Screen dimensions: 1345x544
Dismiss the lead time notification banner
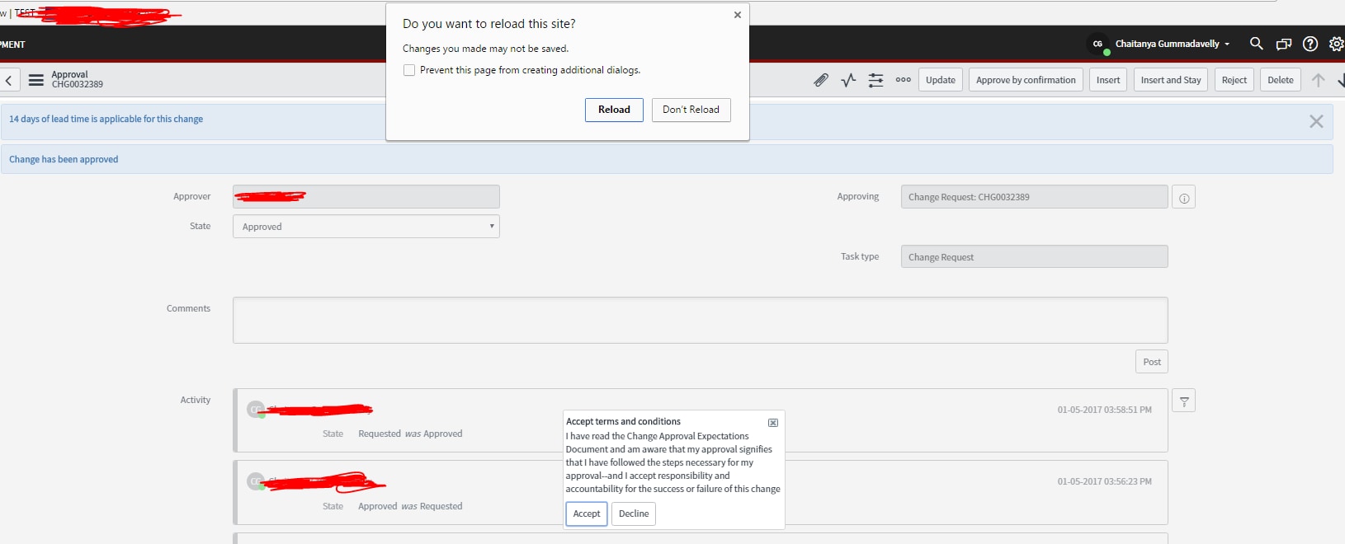(1316, 122)
